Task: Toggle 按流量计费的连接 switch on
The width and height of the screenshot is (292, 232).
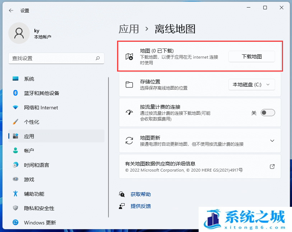Action: point(268,113)
